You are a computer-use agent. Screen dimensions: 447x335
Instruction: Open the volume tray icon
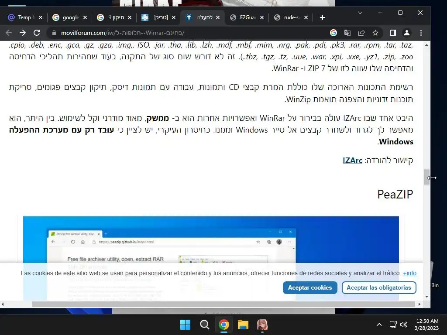404,325
